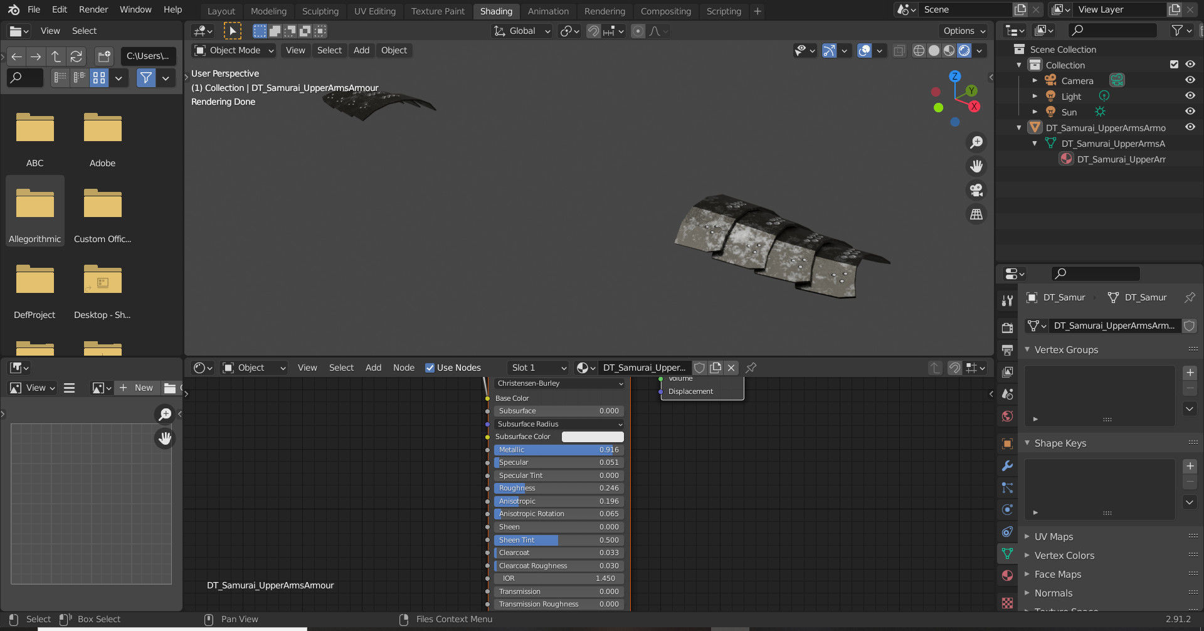The height and width of the screenshot is (631, 1204).
Task: Open viewport Add menu button
Action: pos(361,51)
